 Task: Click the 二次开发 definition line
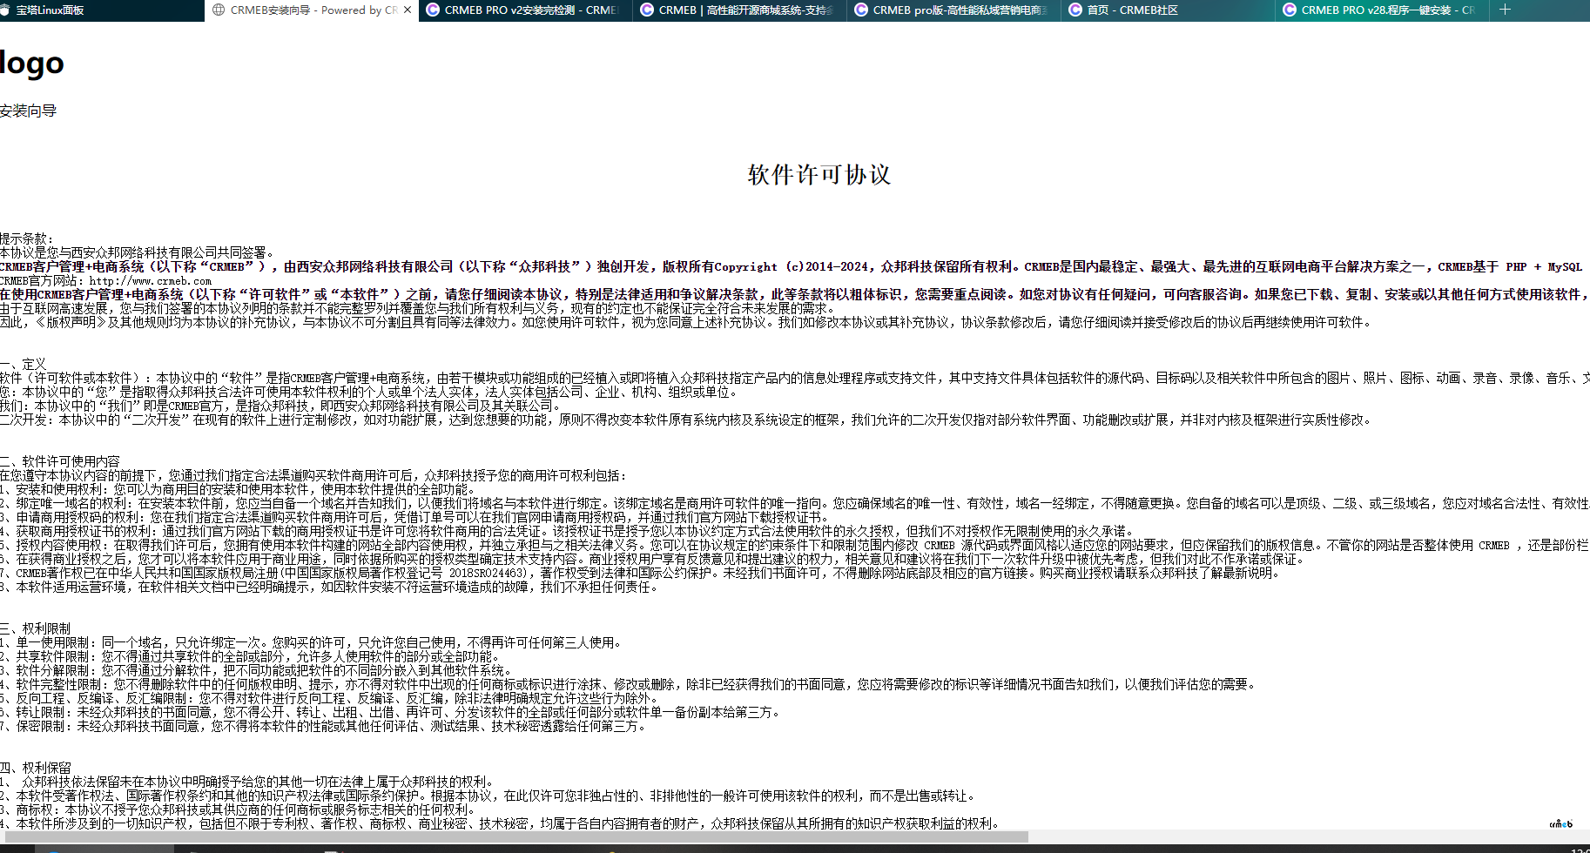686,420
